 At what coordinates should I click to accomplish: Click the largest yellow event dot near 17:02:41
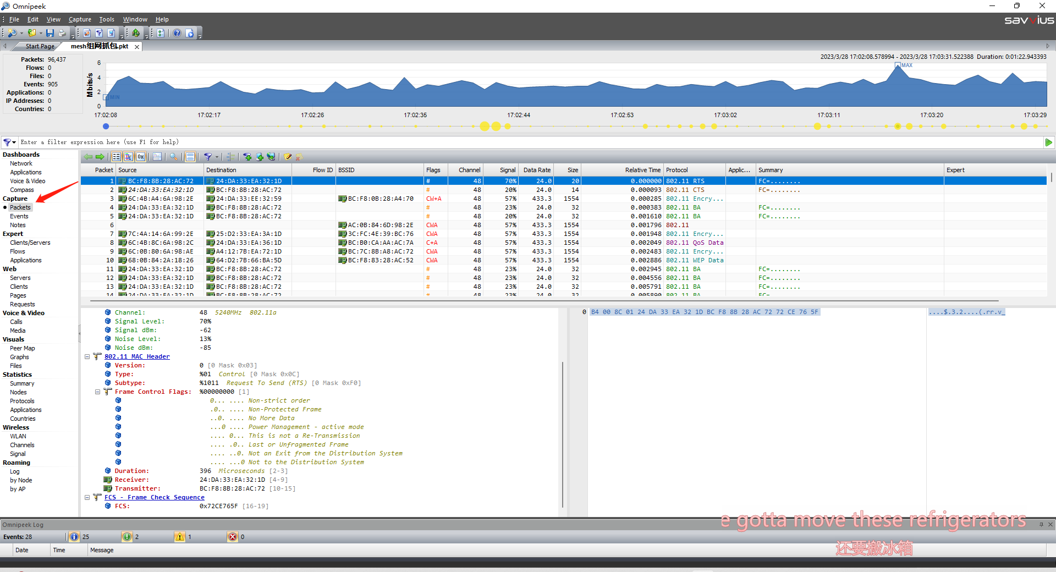point(485,126)
